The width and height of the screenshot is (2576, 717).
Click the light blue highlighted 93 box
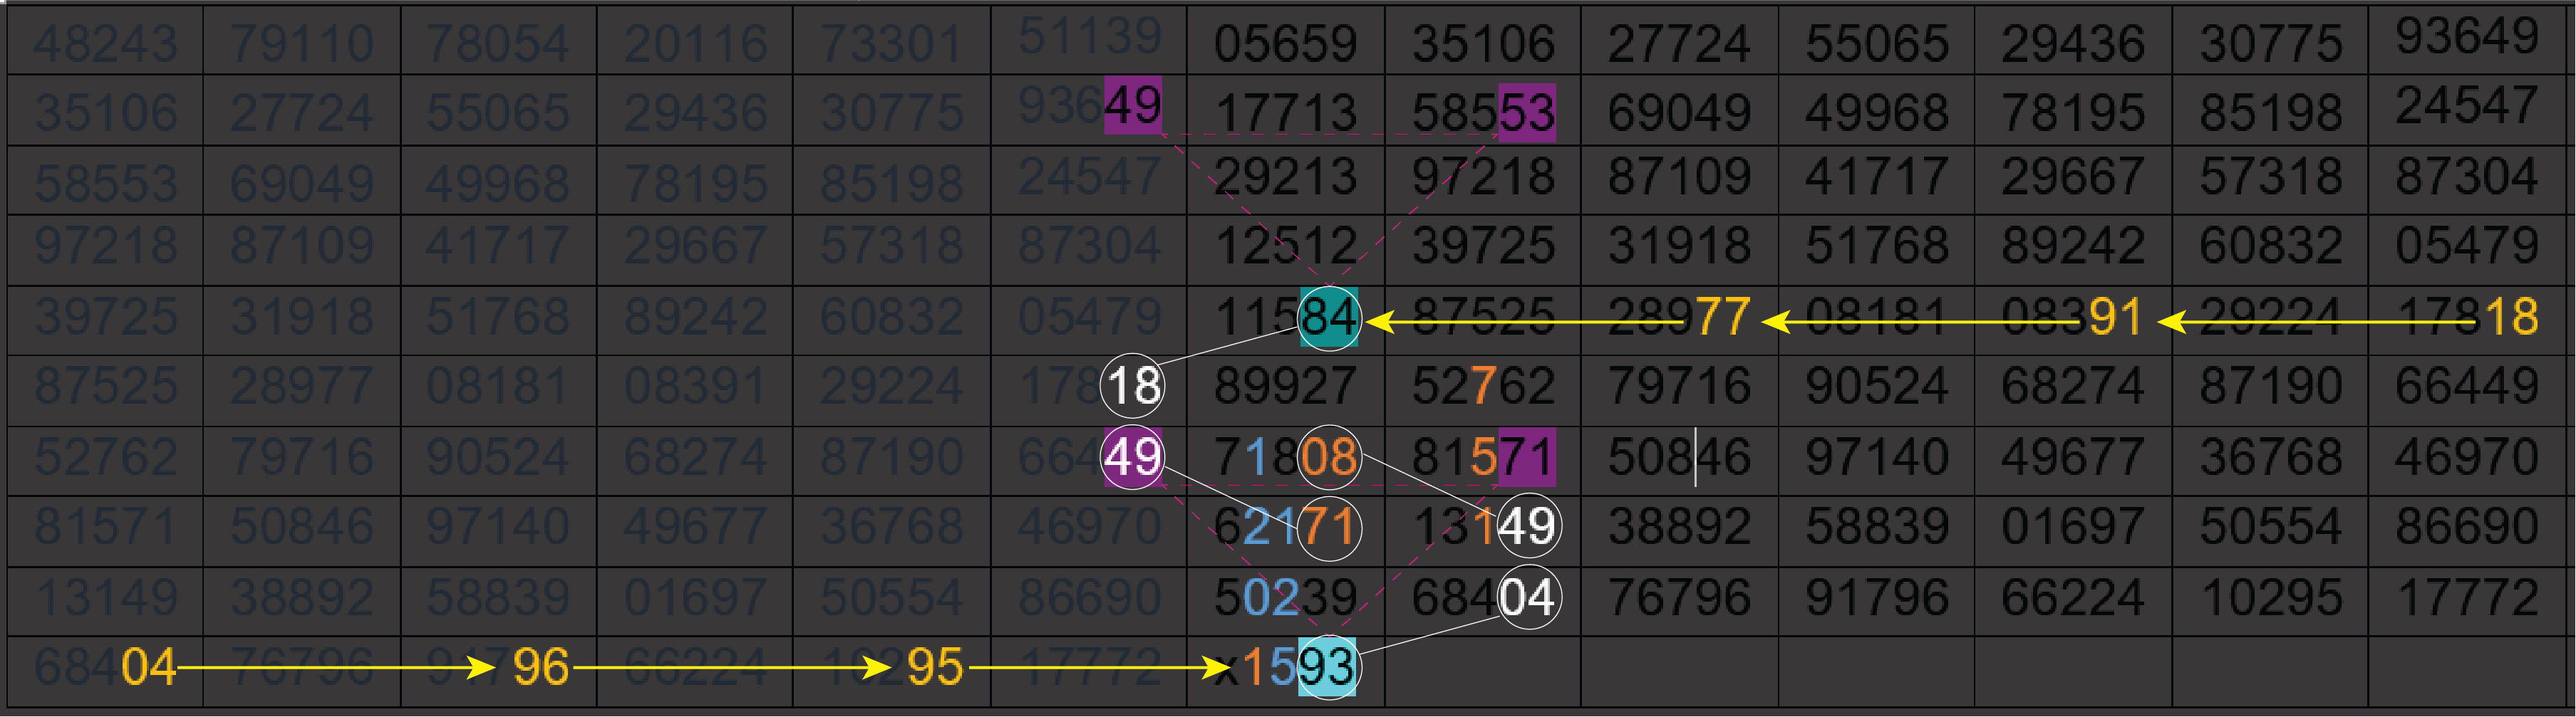point(1328,667)
